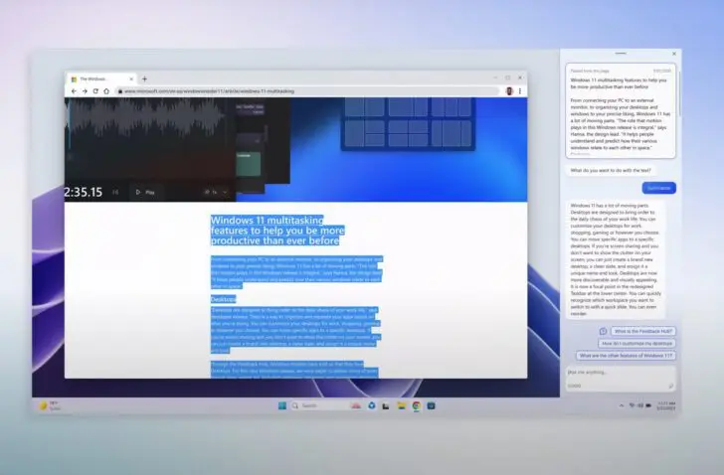
Task: Close the Copilot side panel
Action: click(674, 54)
